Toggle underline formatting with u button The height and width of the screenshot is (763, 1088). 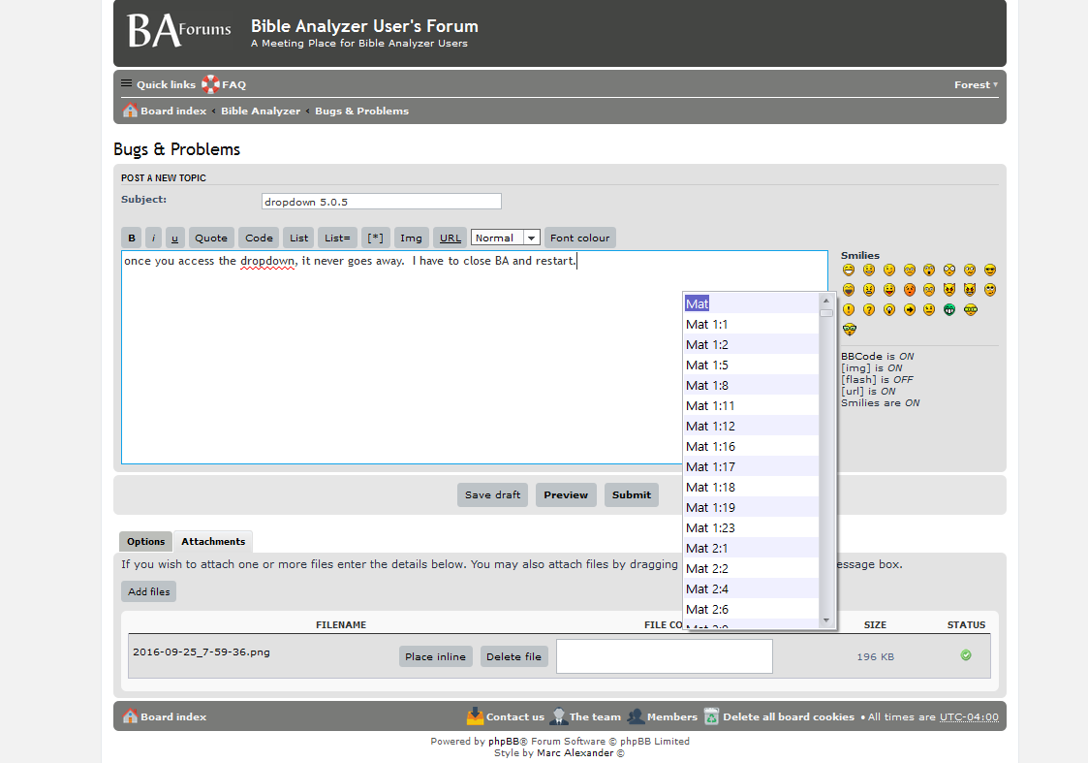tap(174, 238)
